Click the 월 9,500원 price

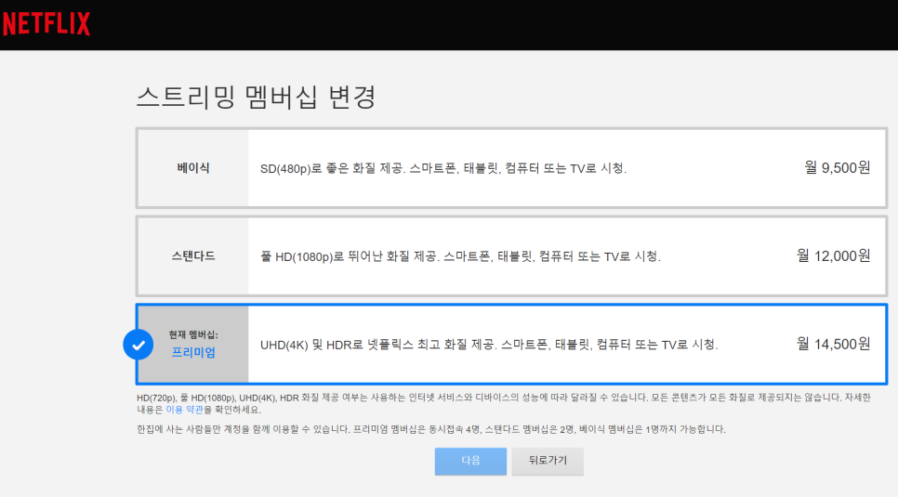click(838, 168)
